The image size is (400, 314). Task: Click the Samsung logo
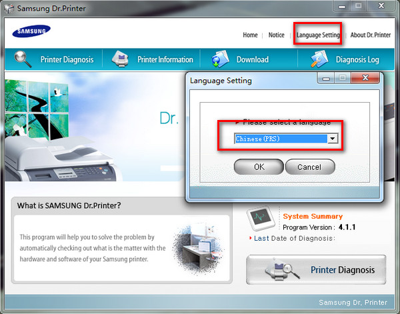(x=31, y=31)
